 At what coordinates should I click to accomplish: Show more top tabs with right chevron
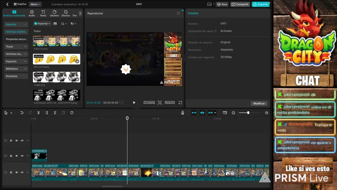(80, 13)
